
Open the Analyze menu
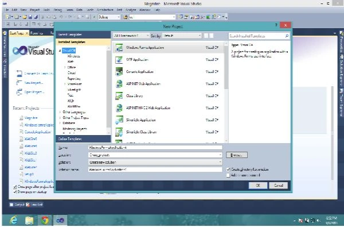(x=131, y=10)
